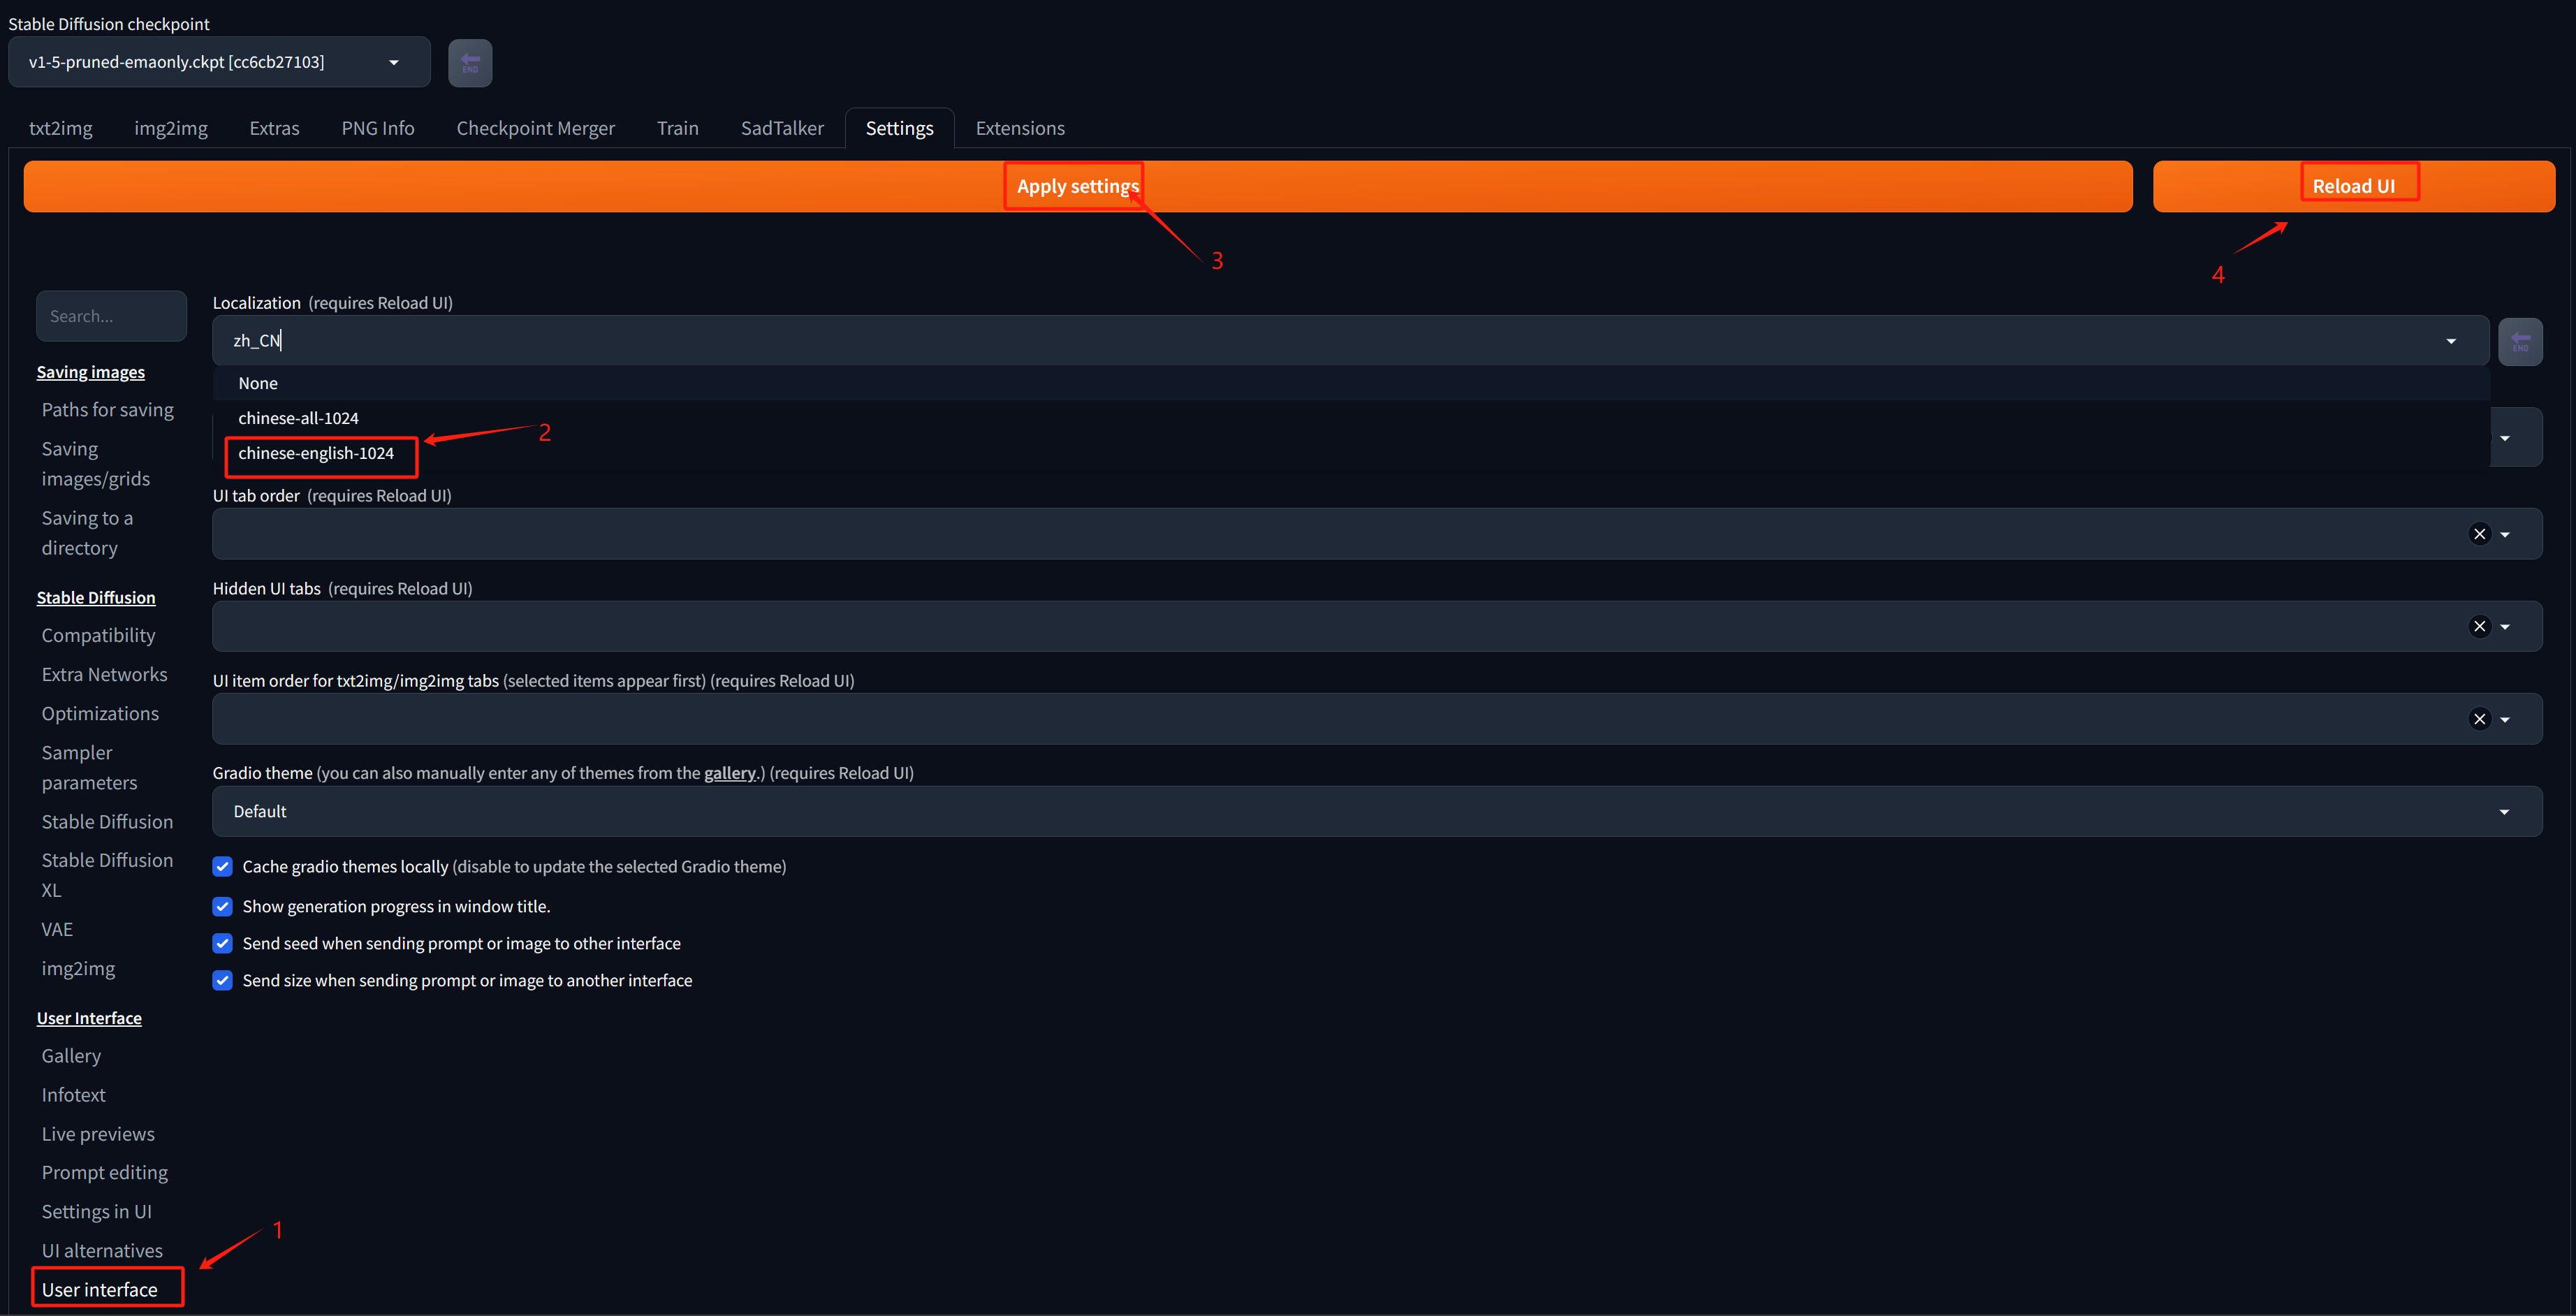2576x1316 pixels.
Task: Focus the settings Search field
Action: 111,316
